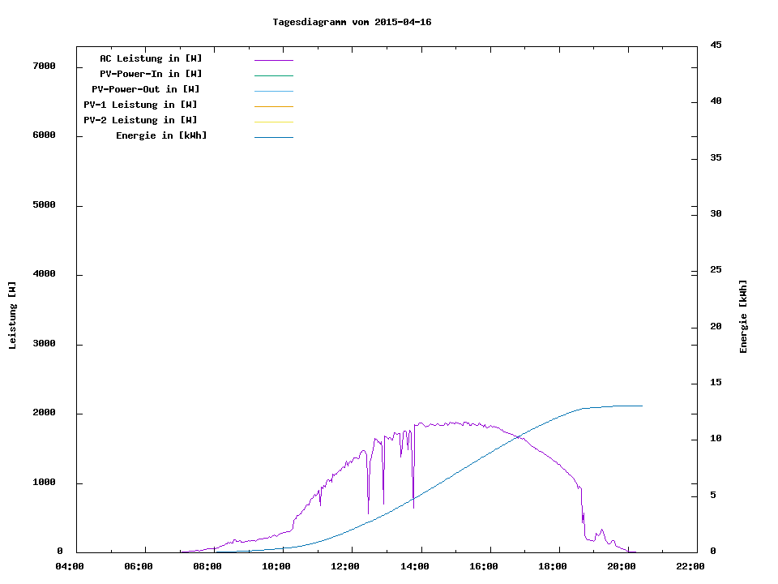Select the PV-Power-Out in [W] legend label
Image resolution: width=778 pixels, height=584 pixels.
[146, 89]
